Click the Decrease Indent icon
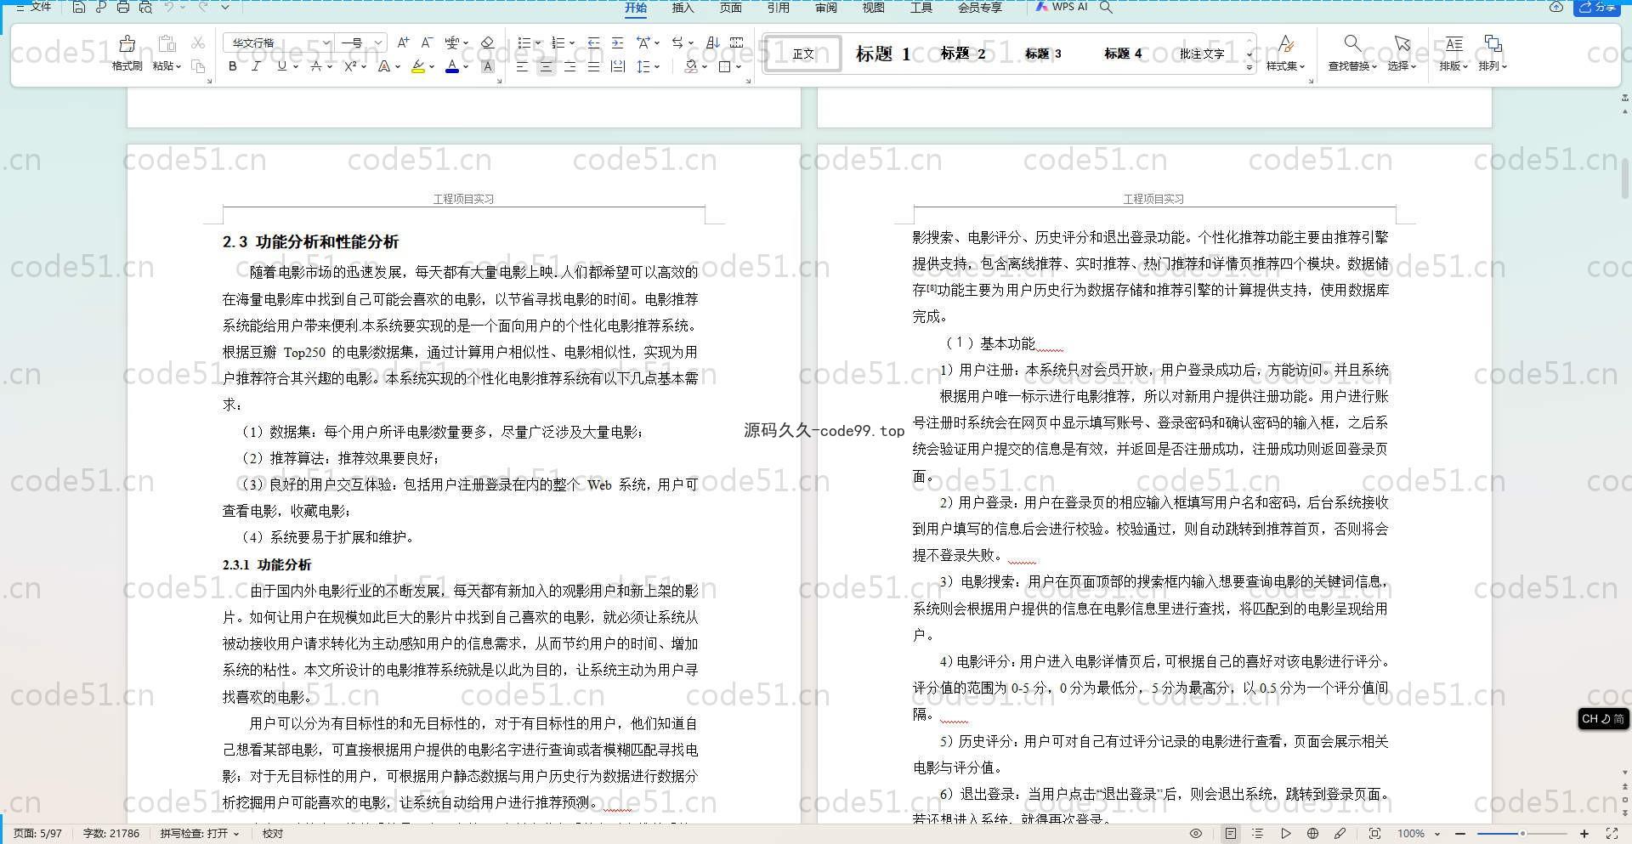 [593, 42]
